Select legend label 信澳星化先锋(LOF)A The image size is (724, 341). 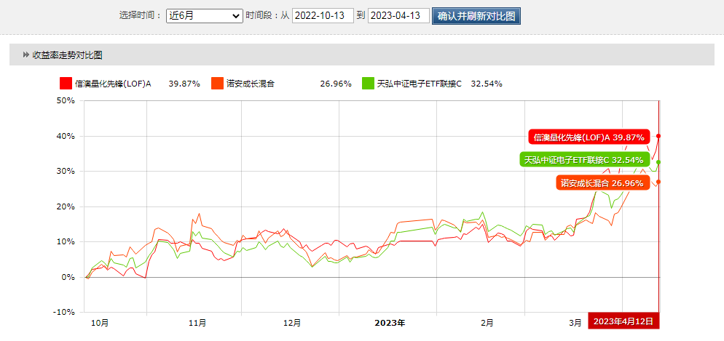113,84
